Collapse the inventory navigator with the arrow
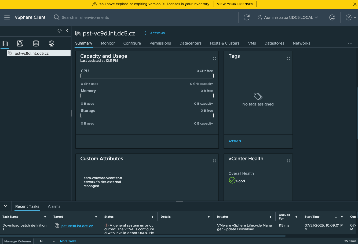The width and height of the screenshot is (358, 244). pos(67,31)
